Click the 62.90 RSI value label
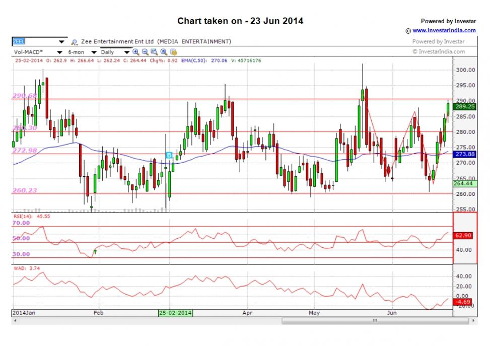 [463, 235]
